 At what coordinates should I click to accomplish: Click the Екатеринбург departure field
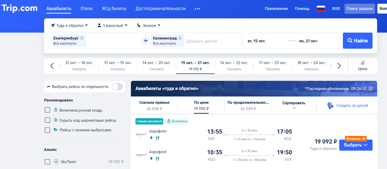[x=96, y=41]
